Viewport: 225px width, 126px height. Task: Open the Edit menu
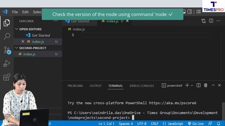coord(25,12)
